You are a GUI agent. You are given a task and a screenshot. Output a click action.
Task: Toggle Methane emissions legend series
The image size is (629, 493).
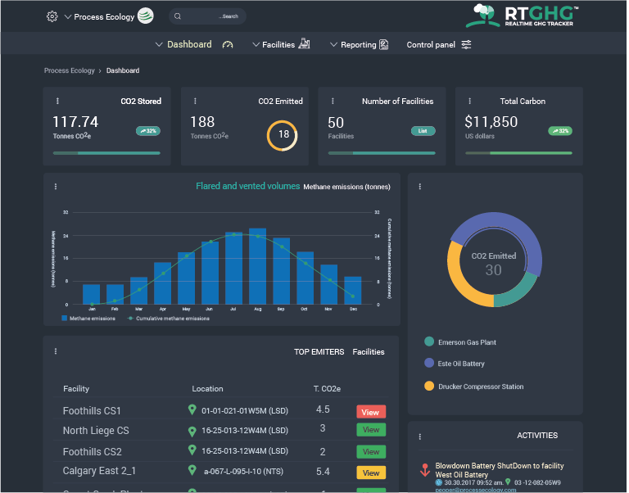(88, 319)
